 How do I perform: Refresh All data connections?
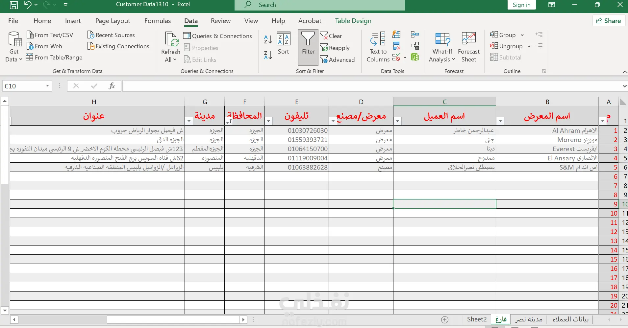[171, 47]
